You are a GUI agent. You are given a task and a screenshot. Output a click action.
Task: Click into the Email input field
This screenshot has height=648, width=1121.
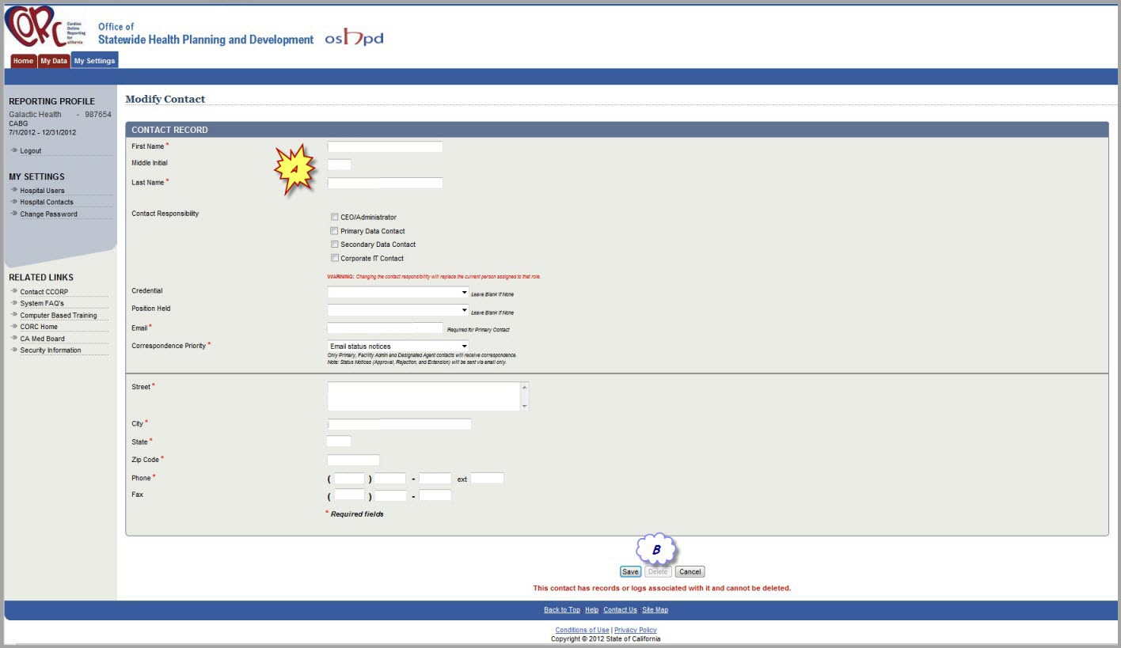[385, 328]
